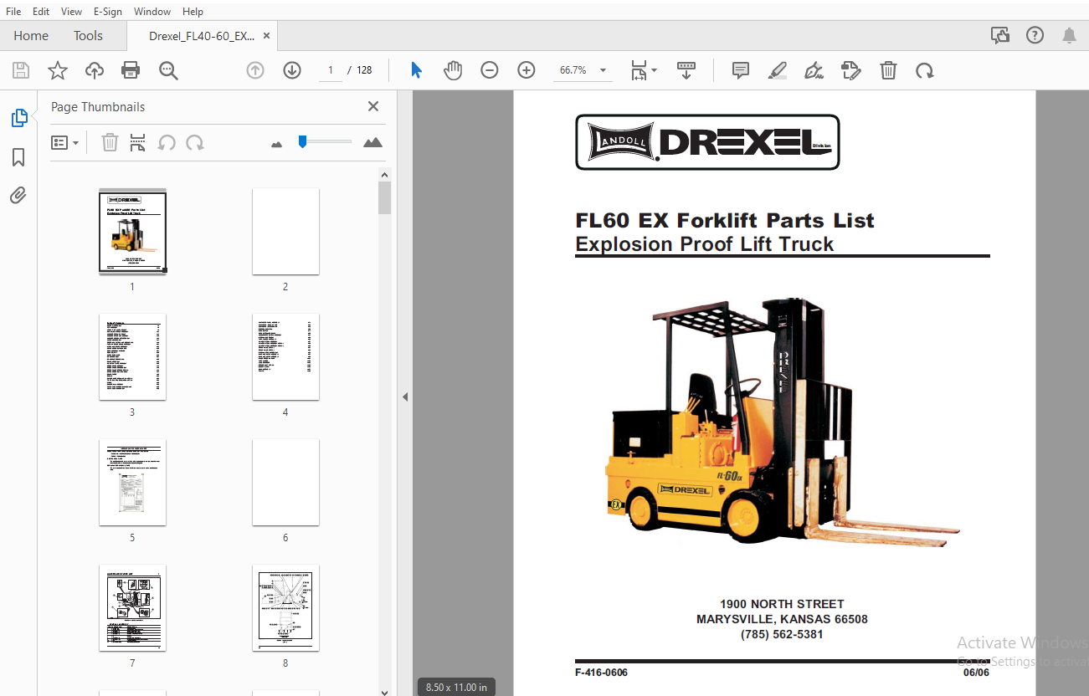The image size is (1089, 696).
Task: Delete page using main toolbar trash icon
Action: click(x=888, y=70)
